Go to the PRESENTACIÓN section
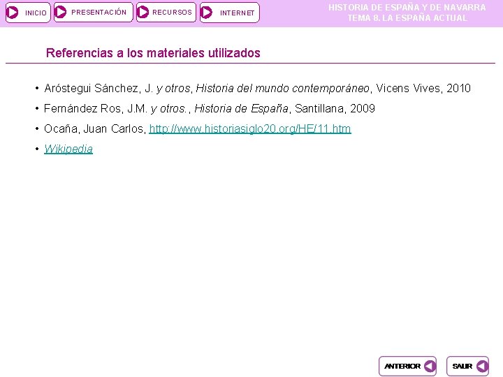Viewport: 503px width, 377px height. point(94,12)
